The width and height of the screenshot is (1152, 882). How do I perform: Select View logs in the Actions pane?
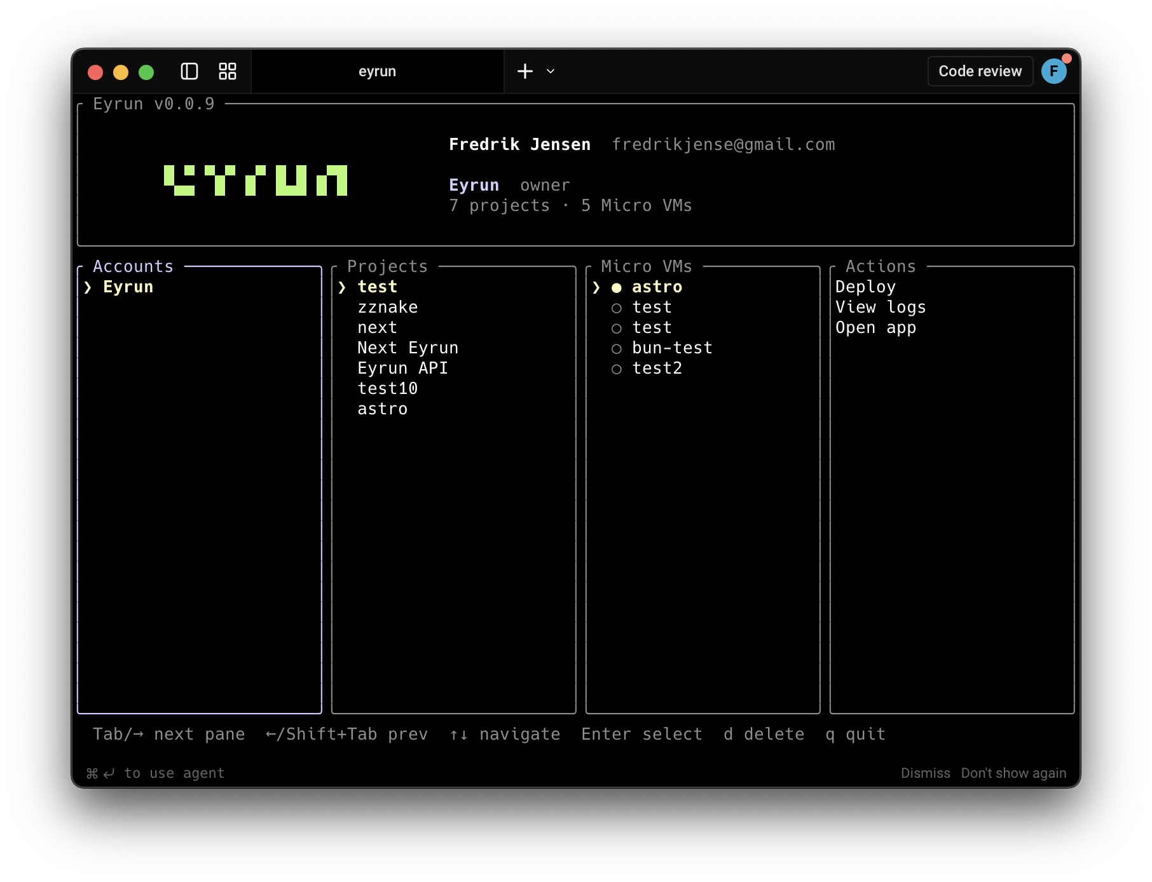881,307
